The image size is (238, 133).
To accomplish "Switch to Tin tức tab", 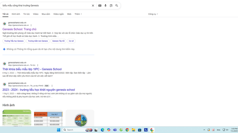I will click(27, 14).
